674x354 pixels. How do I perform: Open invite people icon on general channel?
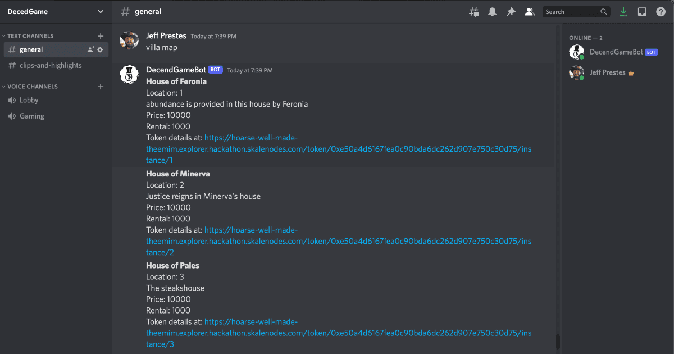90,49
